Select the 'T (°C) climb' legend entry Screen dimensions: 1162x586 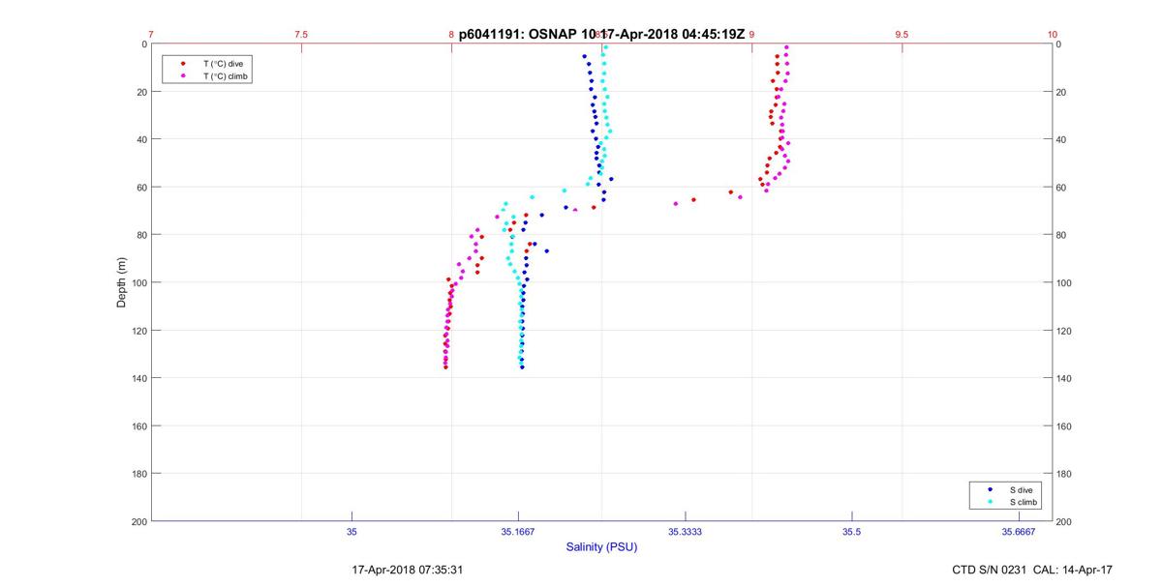pyautogui.click(x=227, y=75)
